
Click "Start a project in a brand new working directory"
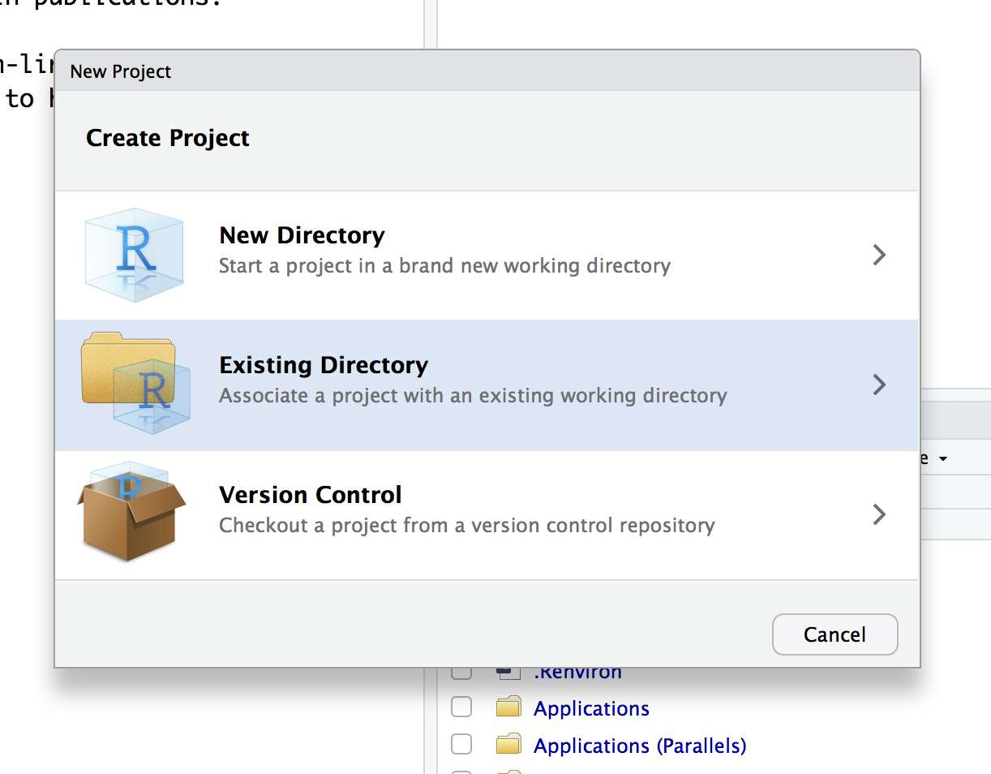click(x=444, y=266)
